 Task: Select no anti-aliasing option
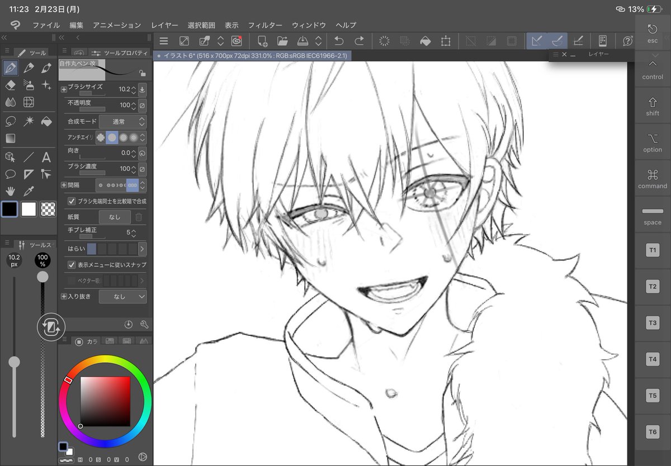pyautogui.click(x=101, y=137)
